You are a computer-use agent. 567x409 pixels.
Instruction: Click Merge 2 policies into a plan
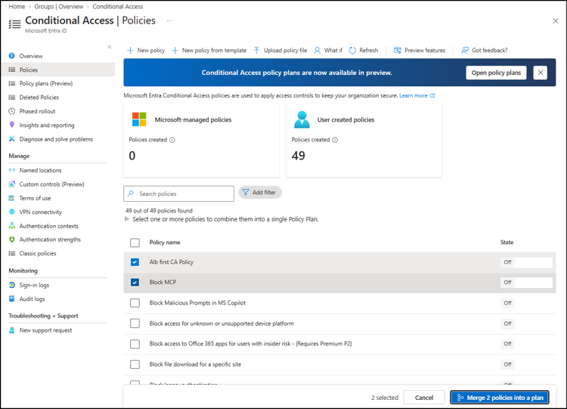click(500, 398)
